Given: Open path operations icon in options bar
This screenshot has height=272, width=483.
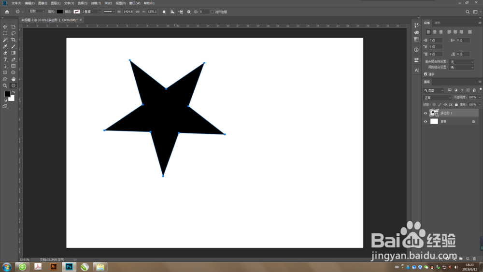Looking at the screenshot, I should [x=164, y=12].
